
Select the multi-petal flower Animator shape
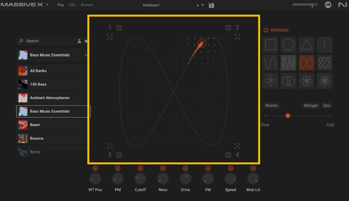pos(306,81)
